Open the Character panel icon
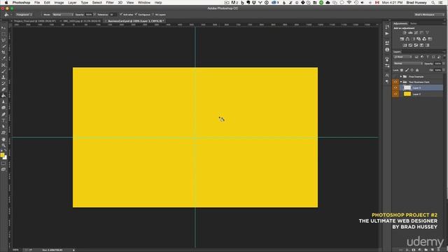 [387, 75]
